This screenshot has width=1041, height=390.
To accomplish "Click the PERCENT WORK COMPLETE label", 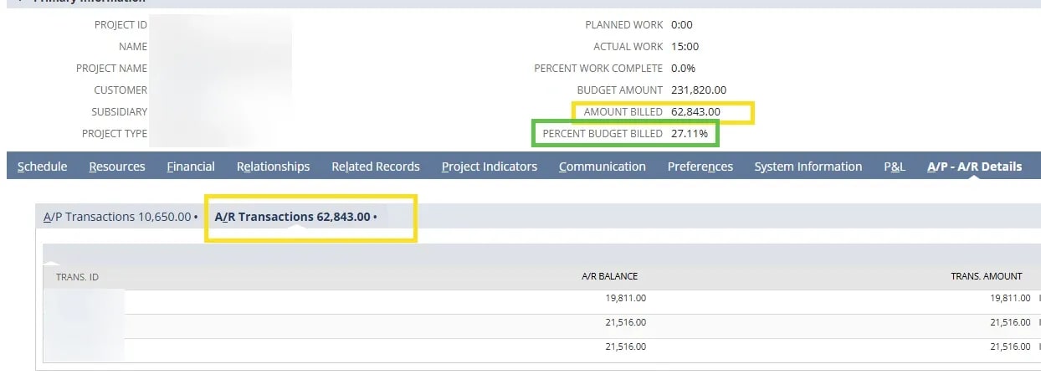I will pos(598,68).
